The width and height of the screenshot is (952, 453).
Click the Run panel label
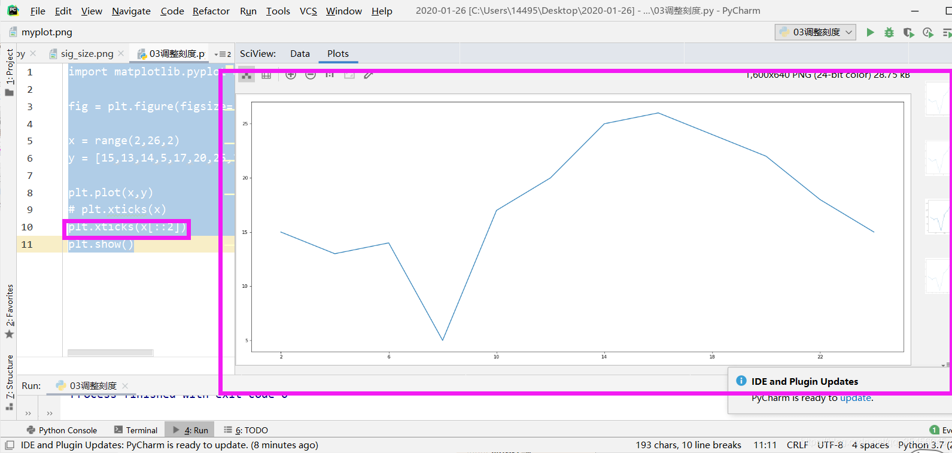click(x=31, y=386)
